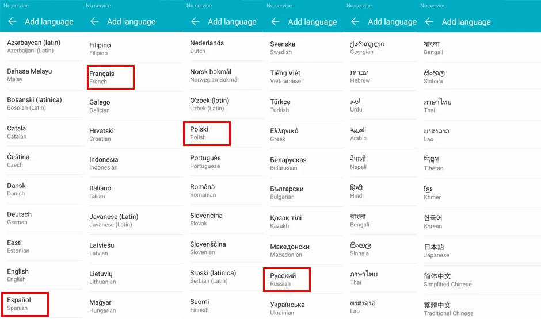The height and width of the screenshot is (319, 541).
Task: Tap back arrow above the Nederlands list
Action: [x=195, y=21]
